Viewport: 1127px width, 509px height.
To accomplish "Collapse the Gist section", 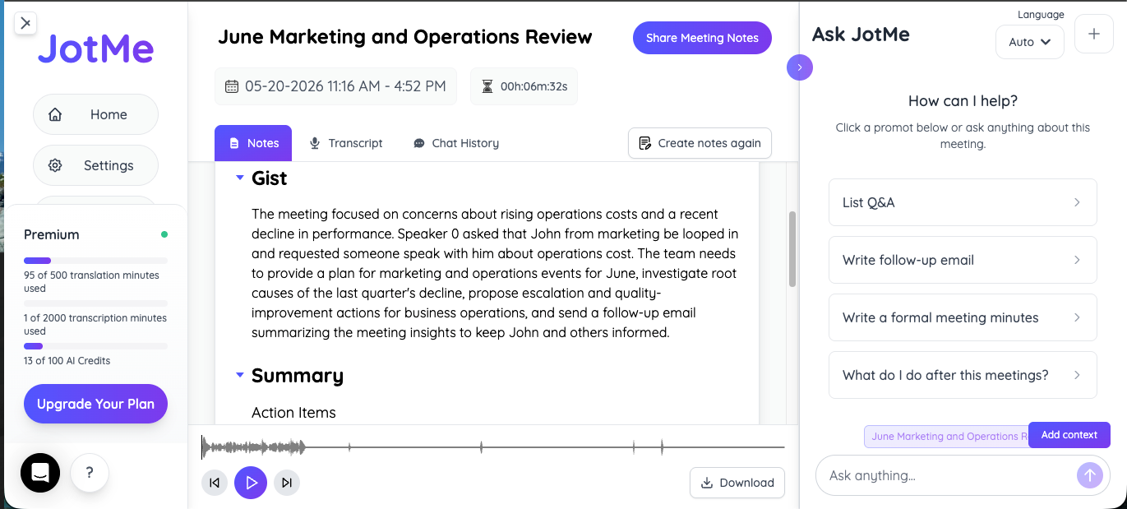I will tap(239, 178).
